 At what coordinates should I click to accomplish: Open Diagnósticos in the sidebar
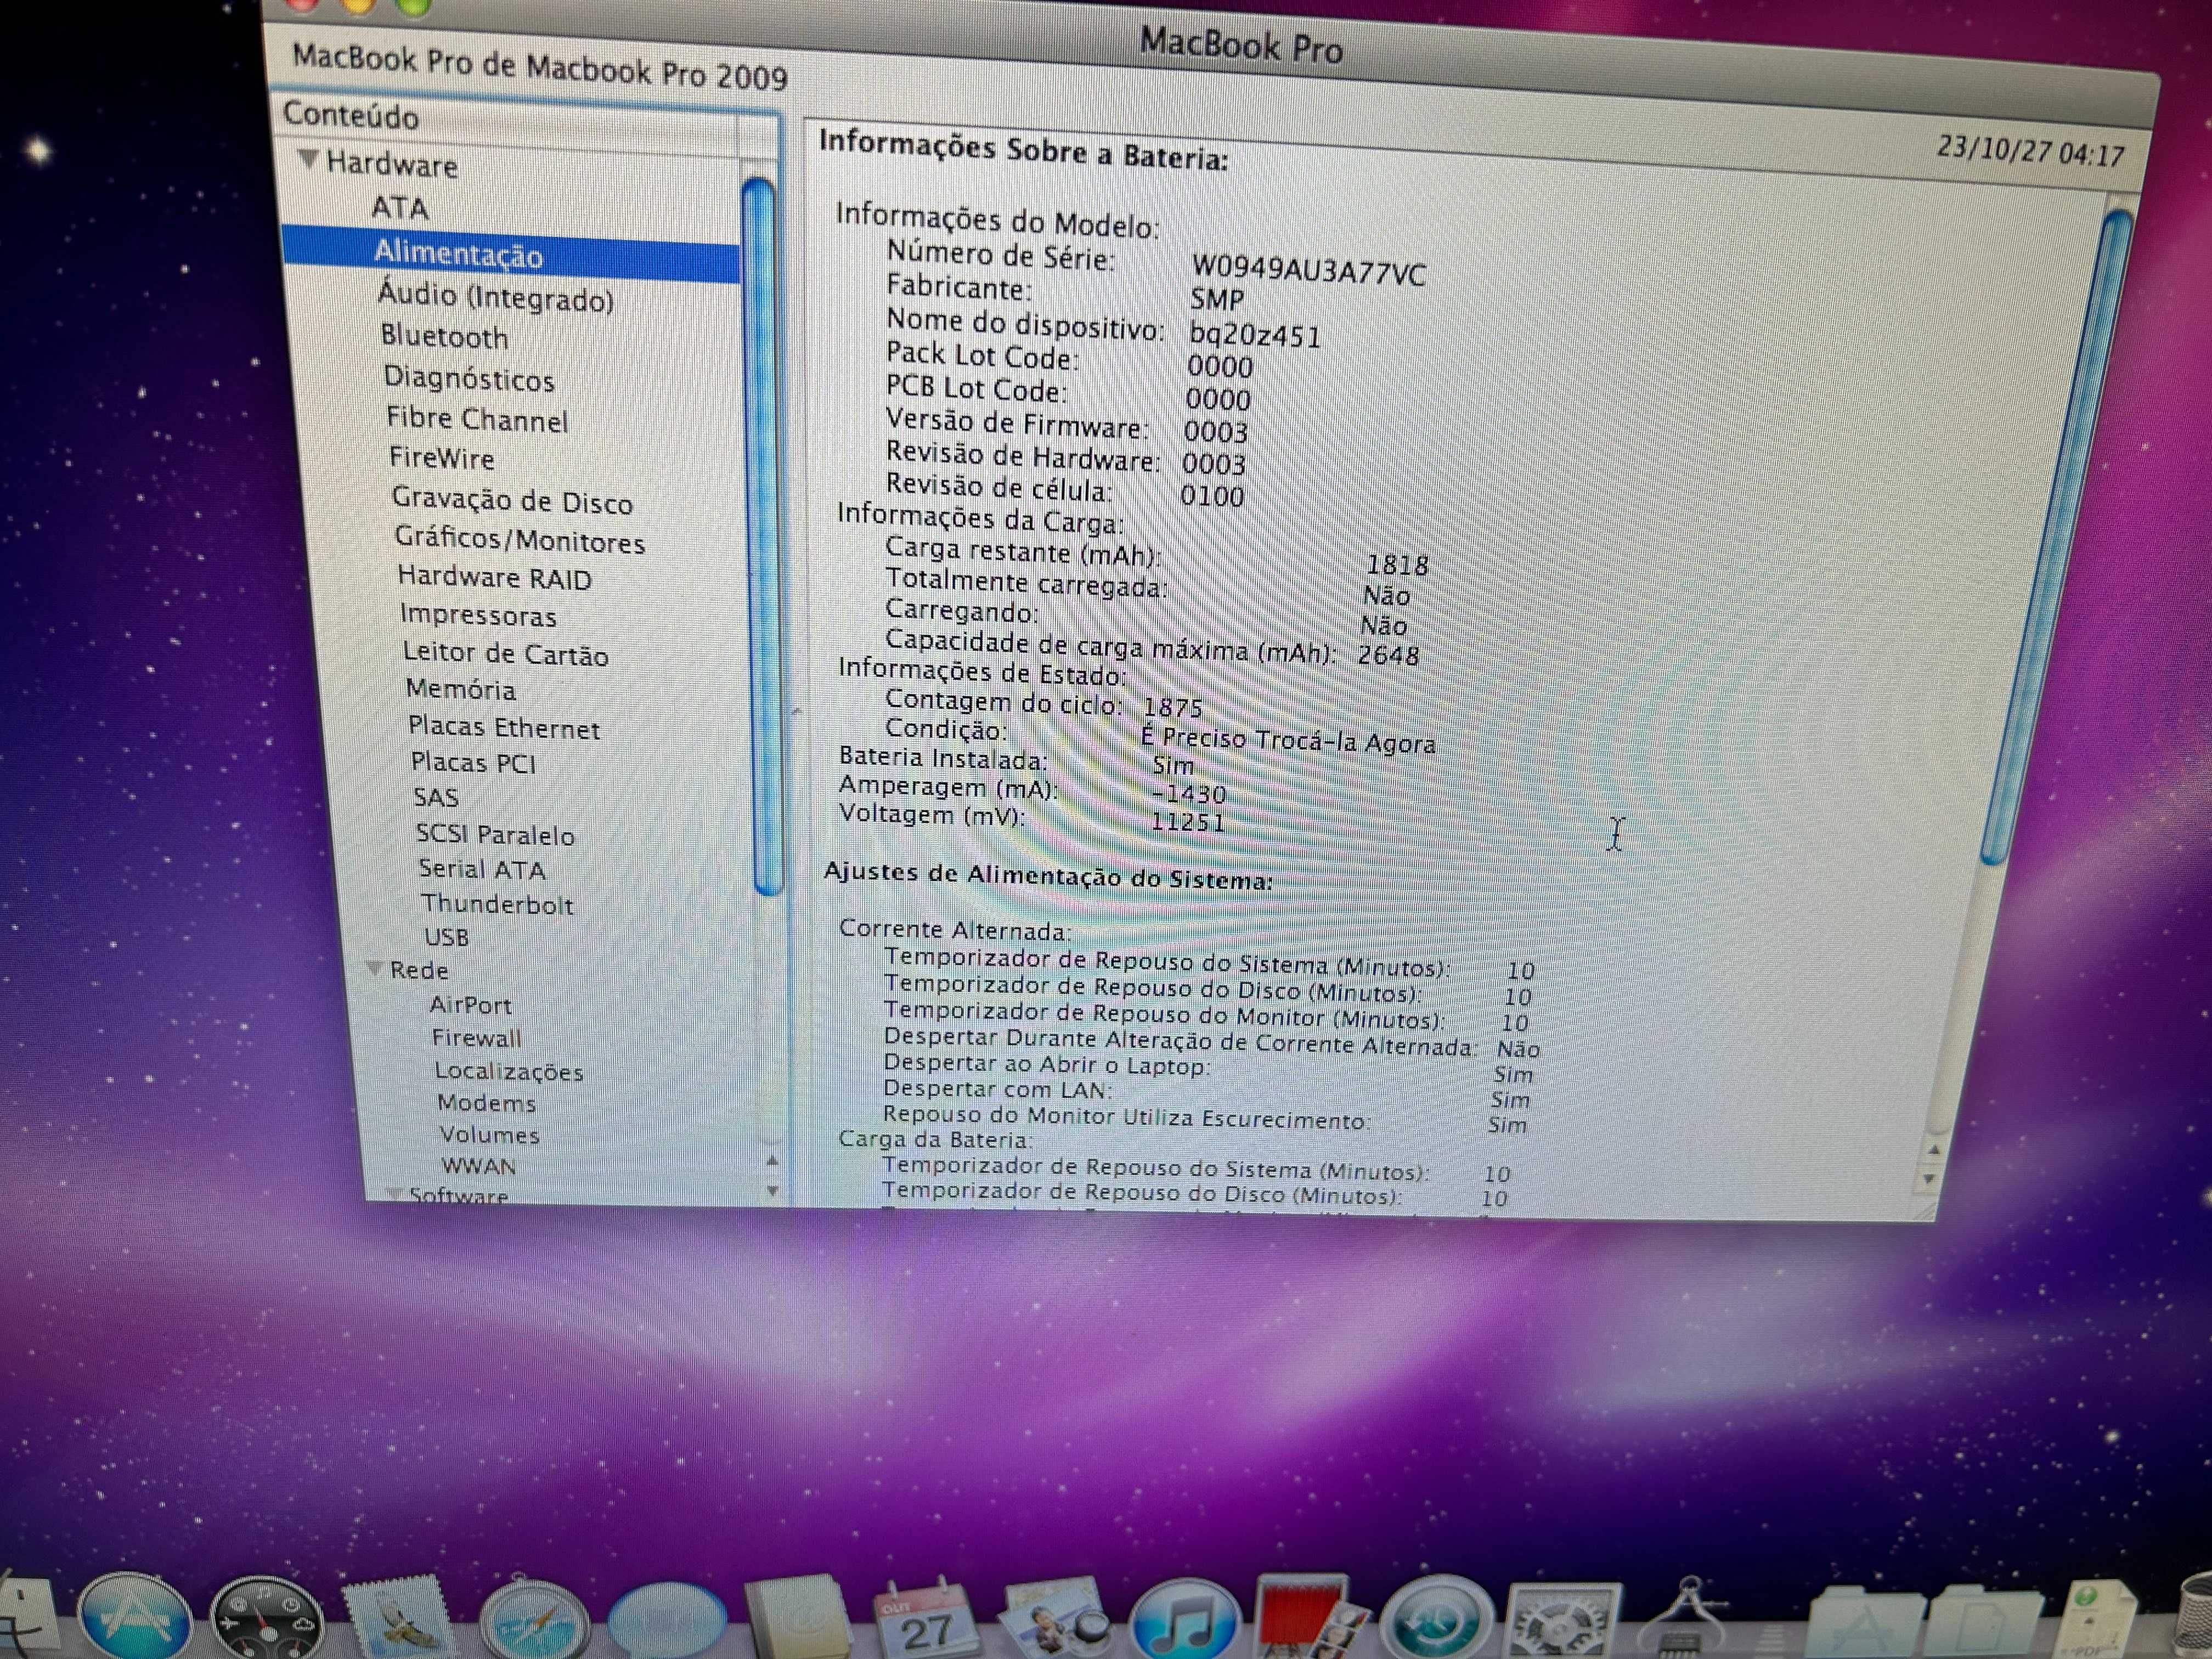(x=469, y=379)
